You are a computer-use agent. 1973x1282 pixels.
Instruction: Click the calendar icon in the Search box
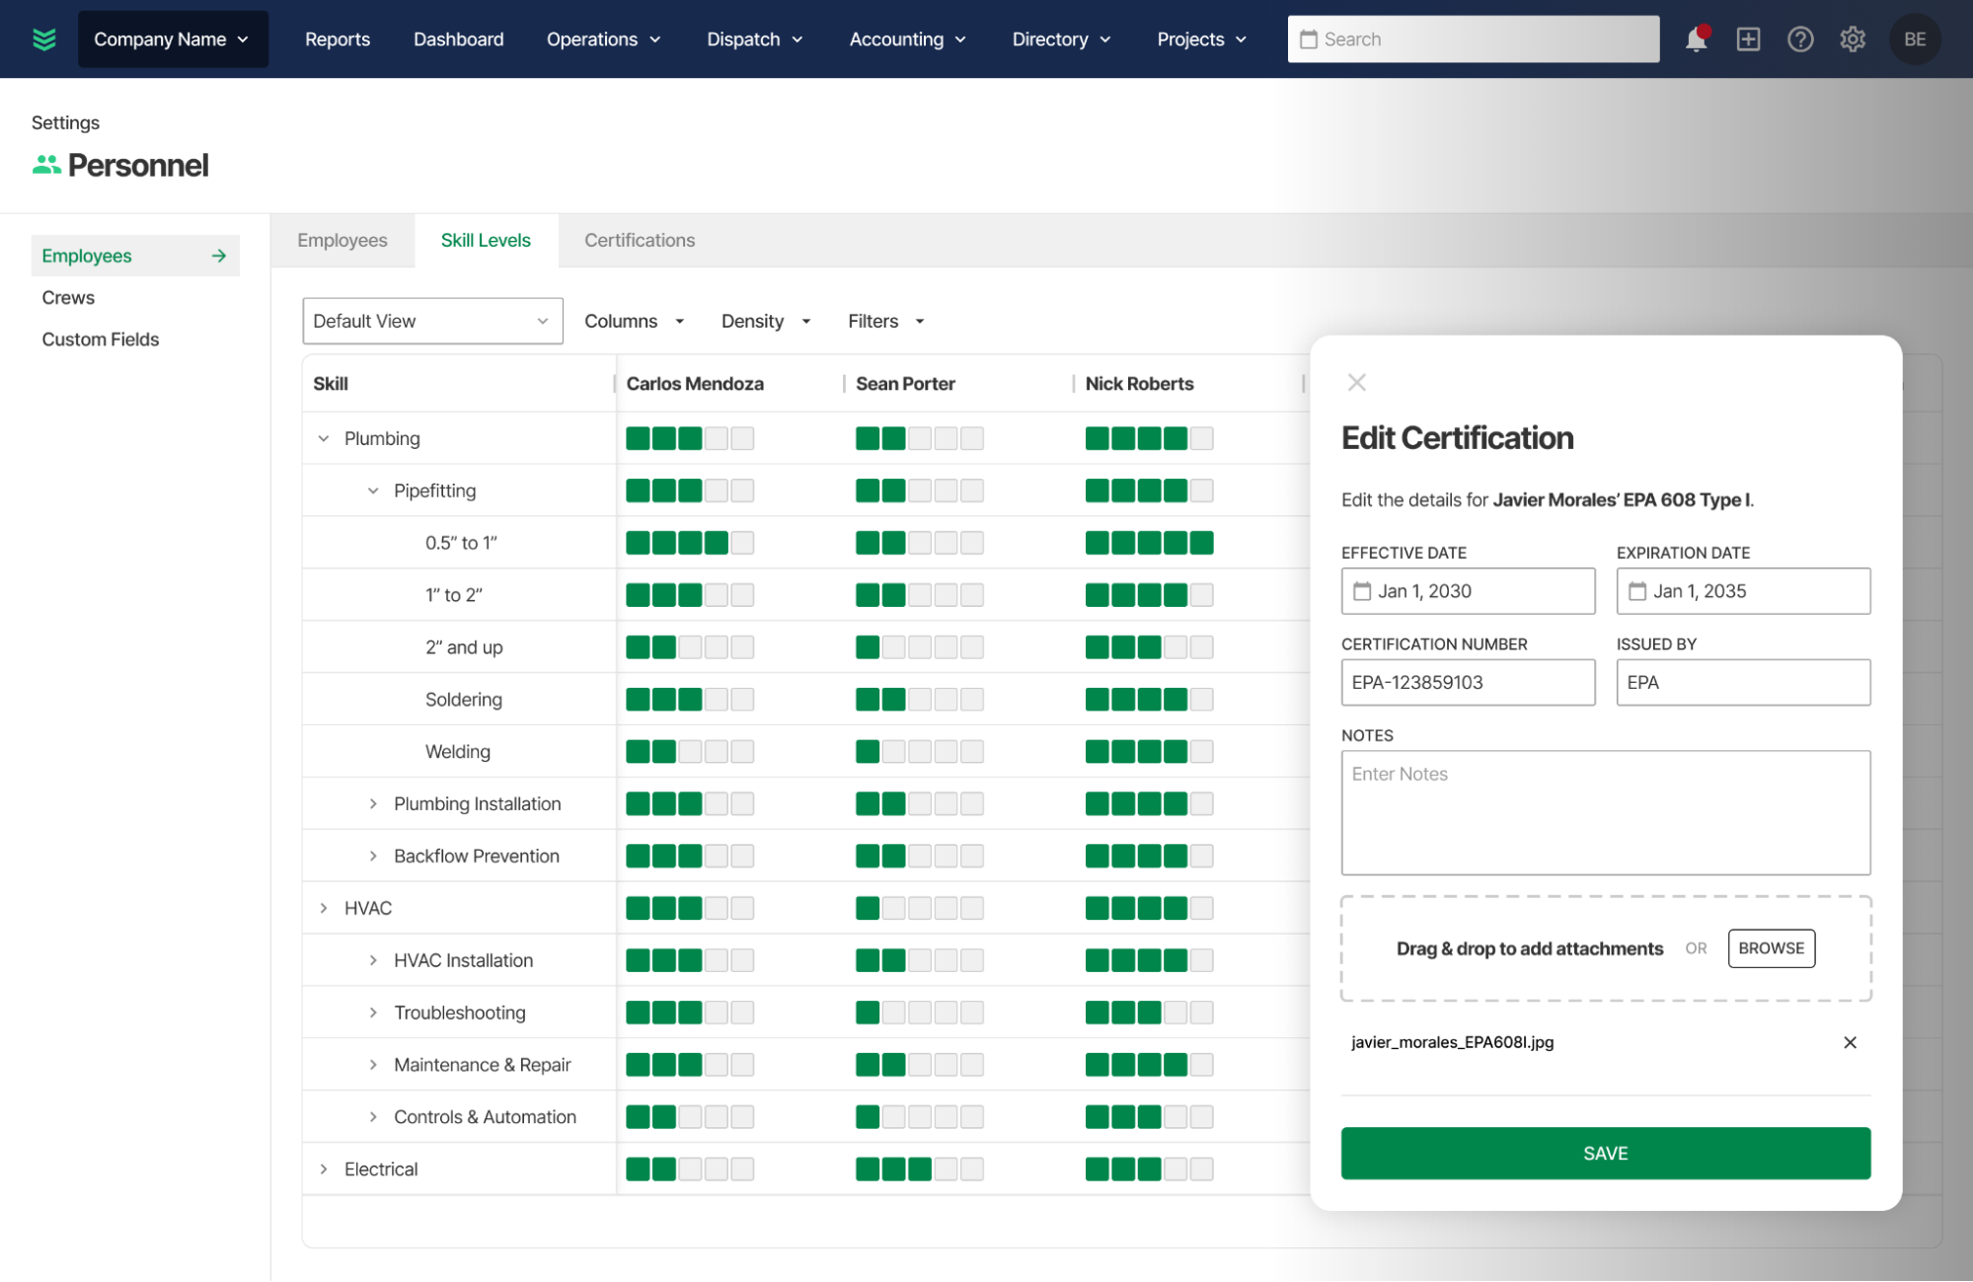click(1309, 39)
